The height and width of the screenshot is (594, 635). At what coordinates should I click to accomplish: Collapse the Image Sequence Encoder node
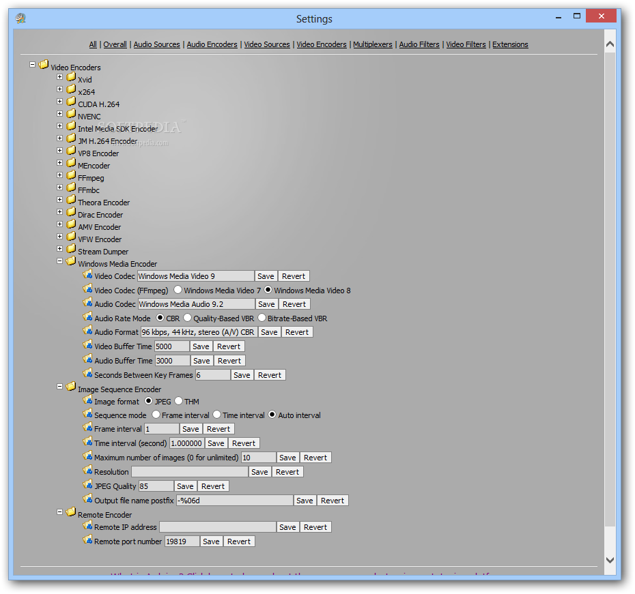point(60,387)
